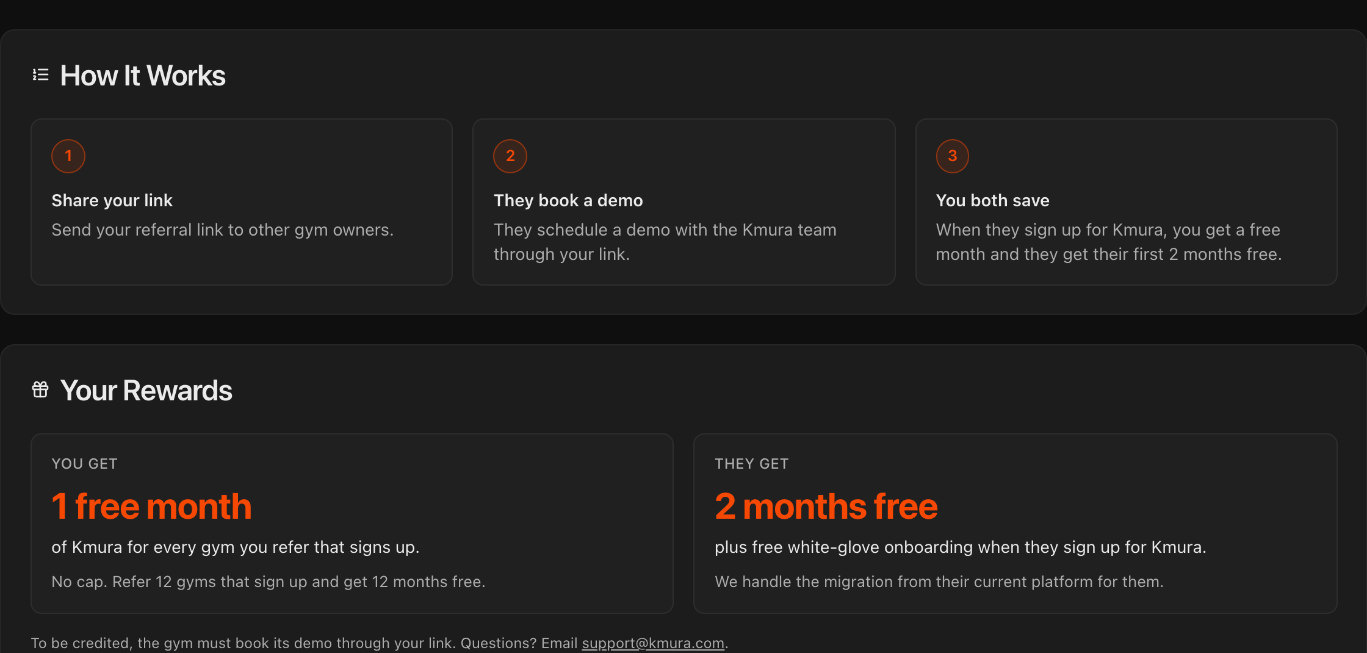1367x653 pixels.
Task: Click 'Send your referral link to other gym owners.'
Action: [x=223, y=229]
